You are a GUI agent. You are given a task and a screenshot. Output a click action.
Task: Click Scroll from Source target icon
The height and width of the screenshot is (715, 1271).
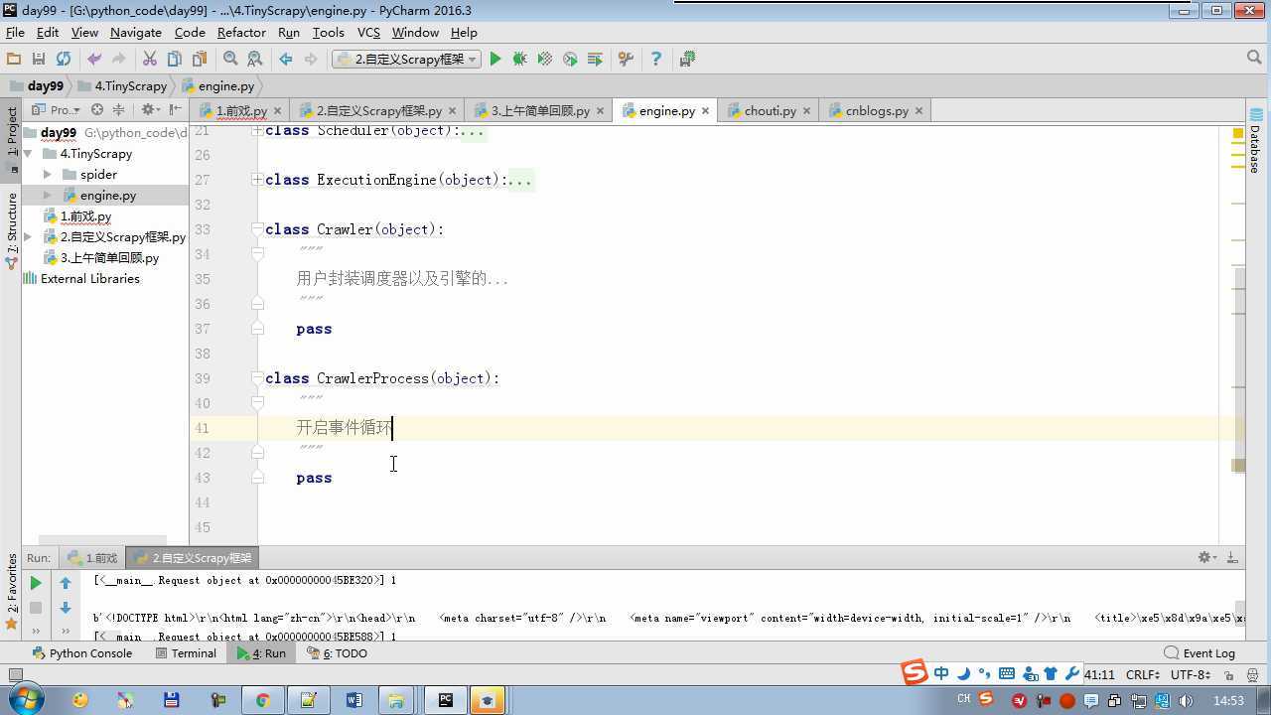[97, 110]
